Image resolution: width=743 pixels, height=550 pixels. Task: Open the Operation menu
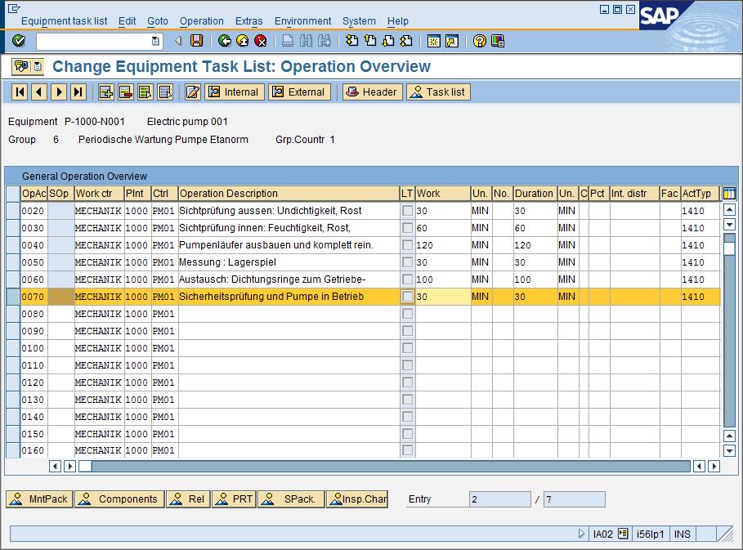(x=201, y=21)
